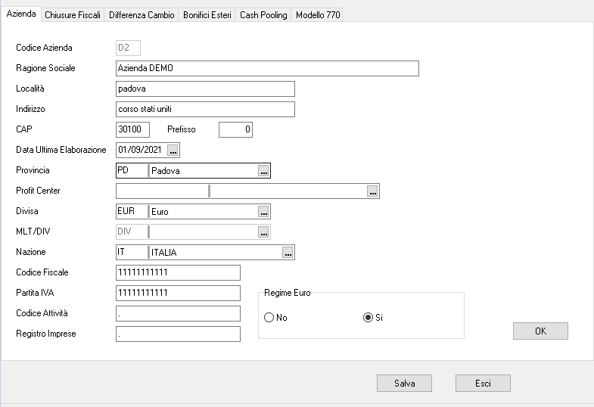Click the MLT/DIV lookup ellipsis button
The height and width of the screenshot is (407, 594).
pyautogui.click(x=263, y=232)
